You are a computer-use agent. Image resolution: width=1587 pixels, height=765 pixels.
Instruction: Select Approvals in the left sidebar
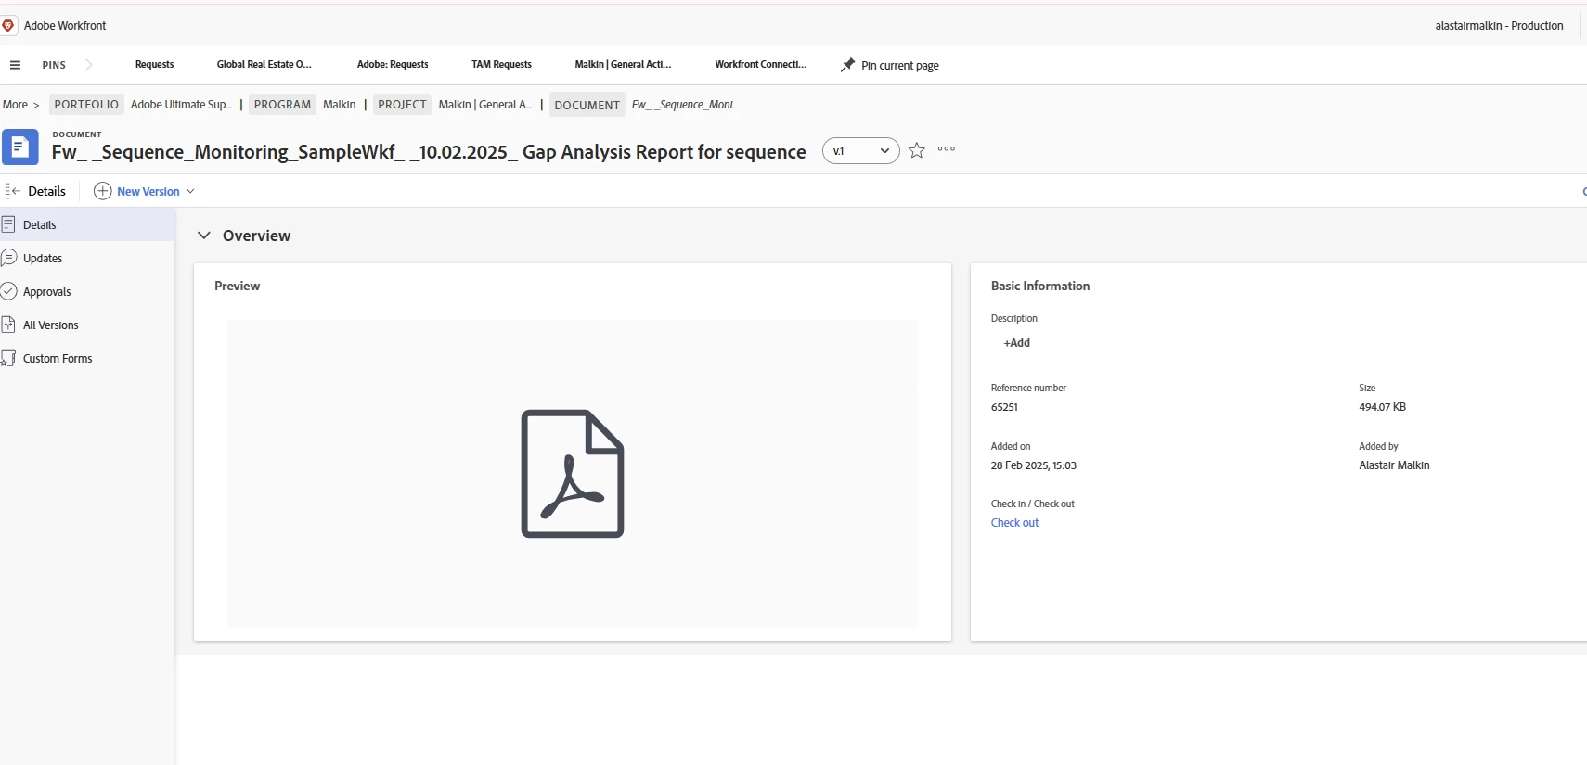47,291
